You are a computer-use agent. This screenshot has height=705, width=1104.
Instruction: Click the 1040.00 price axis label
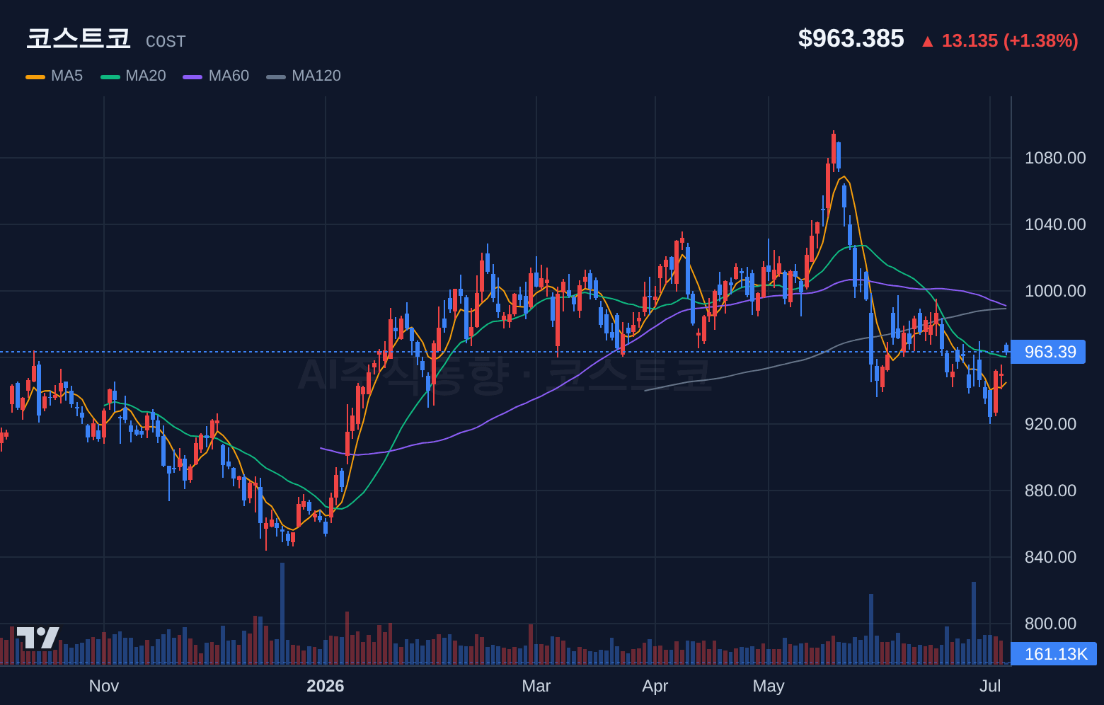coord(1055,224)
